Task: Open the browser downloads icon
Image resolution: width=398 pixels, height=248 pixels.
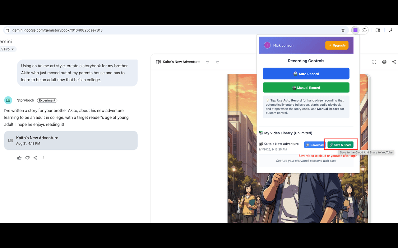Action: 391,30
